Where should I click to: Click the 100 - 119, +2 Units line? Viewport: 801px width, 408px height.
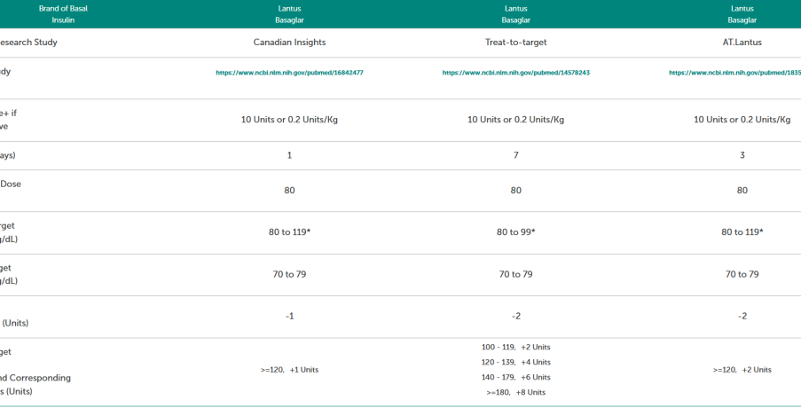click(515, 347)
